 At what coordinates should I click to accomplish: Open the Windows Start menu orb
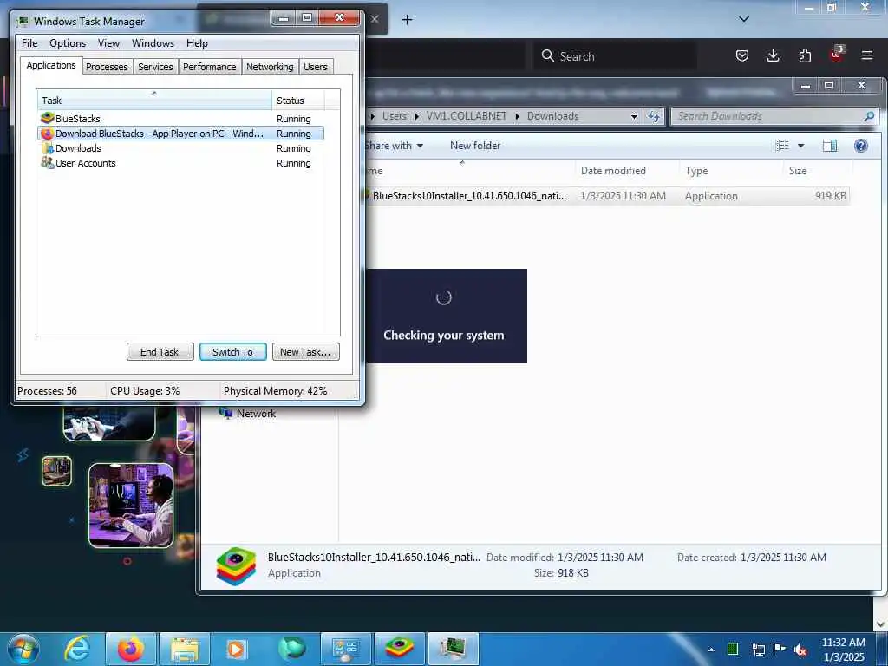23,649
